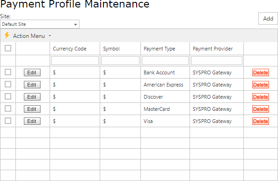Select the checkbox for the Visa row

(8, 121)
